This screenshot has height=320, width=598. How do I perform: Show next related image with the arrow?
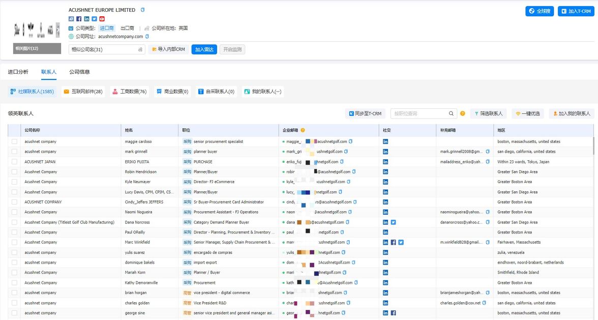tap(58, 29)
